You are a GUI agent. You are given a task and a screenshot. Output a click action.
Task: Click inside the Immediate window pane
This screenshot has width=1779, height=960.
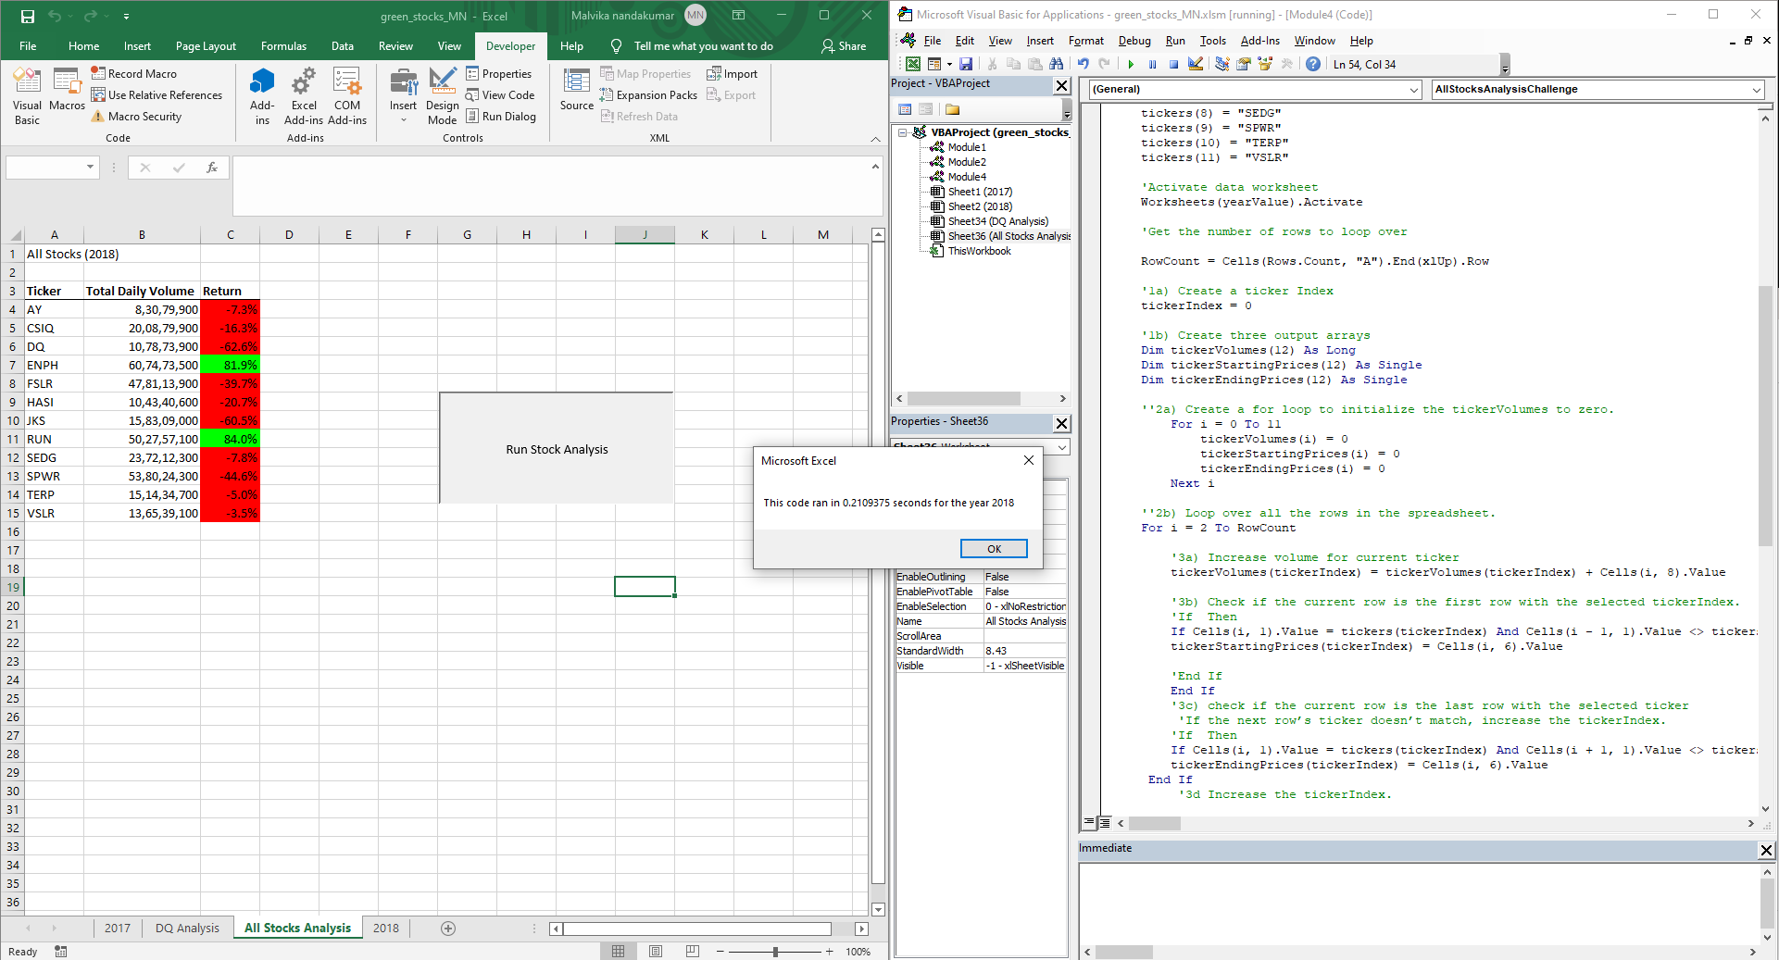(1419, 903)
